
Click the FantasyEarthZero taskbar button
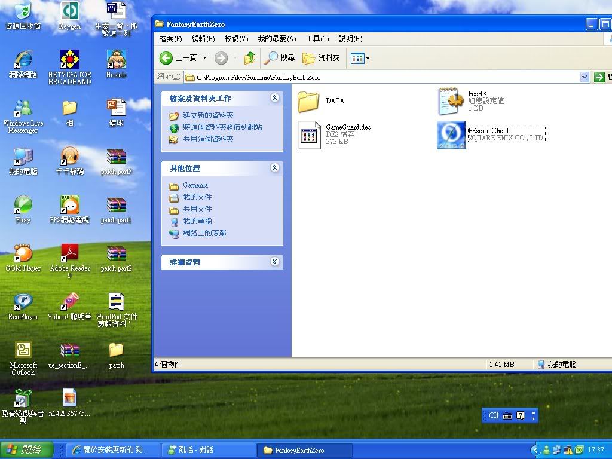pos(305,450)
